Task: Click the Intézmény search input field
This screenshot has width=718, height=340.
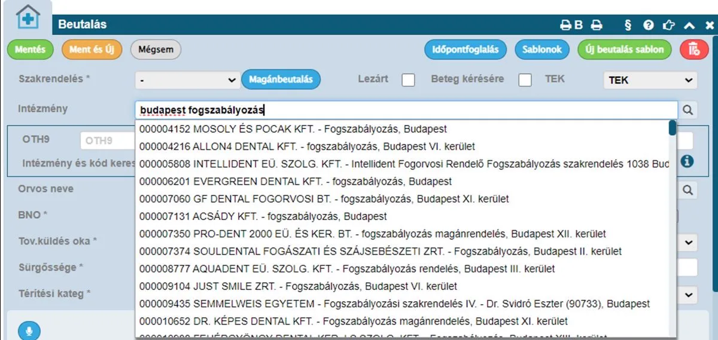Action: (x=406, y=110)
